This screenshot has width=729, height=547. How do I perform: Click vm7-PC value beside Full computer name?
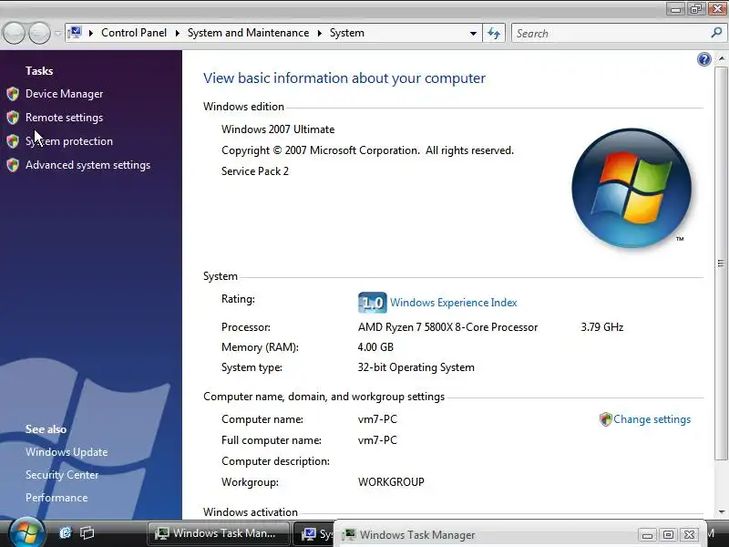coord(377,440)
